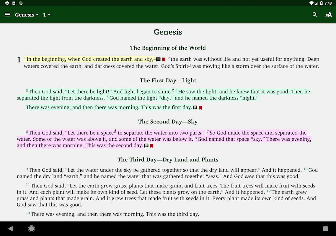
Task: Select verse 13 'This was the third day'
Action: coord(112,214)
